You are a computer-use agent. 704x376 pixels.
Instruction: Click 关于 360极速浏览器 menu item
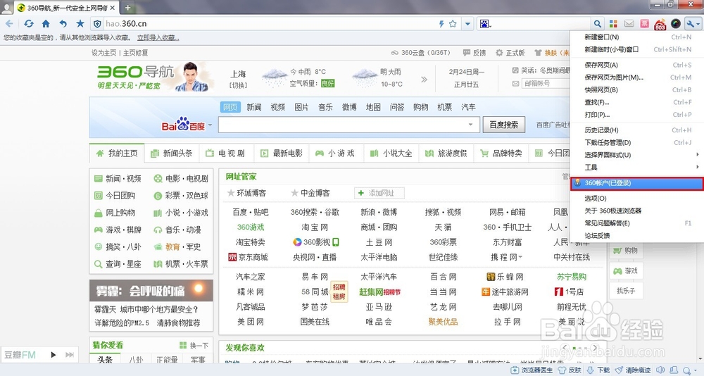tap(636, 211)
